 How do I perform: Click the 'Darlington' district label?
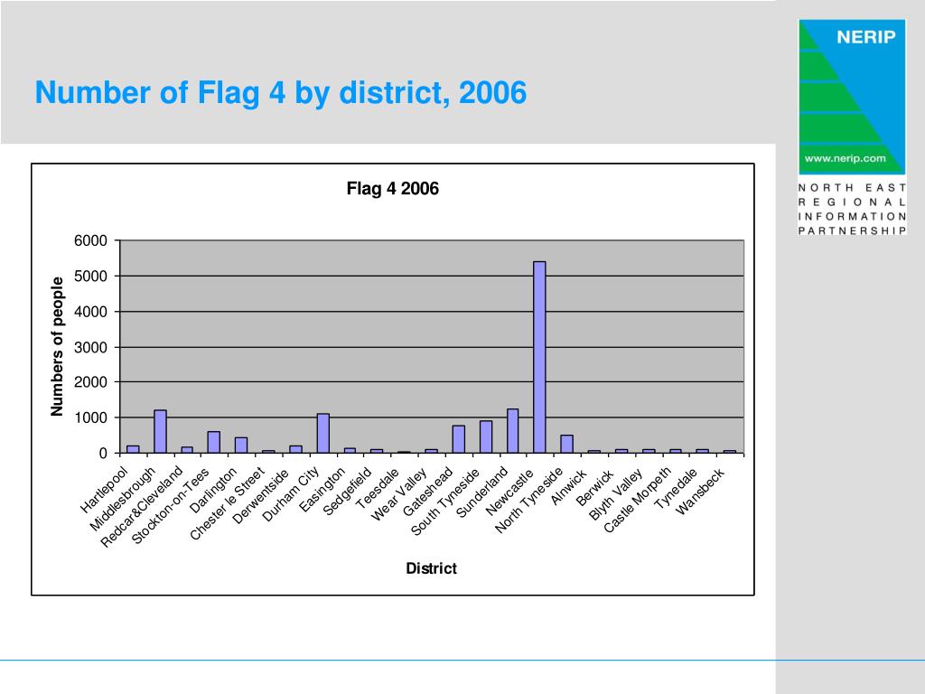(x=213, y=490)
